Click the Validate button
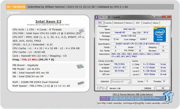Viewport: 180px width, 109px height. (147, 88)
